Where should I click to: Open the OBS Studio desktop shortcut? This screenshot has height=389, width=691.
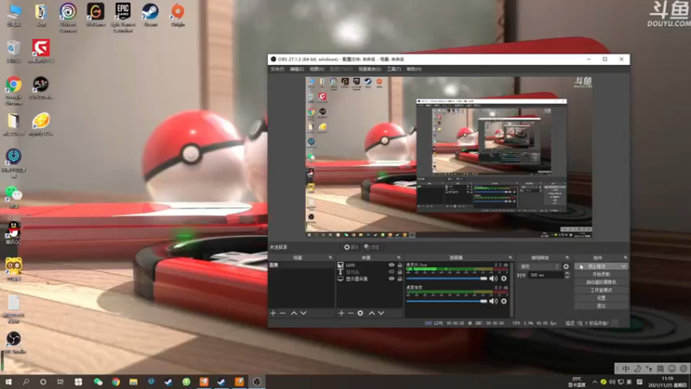[x=14, y=342]
